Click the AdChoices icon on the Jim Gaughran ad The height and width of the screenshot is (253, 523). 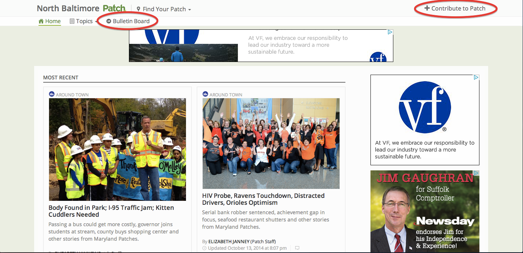[476, 173]
